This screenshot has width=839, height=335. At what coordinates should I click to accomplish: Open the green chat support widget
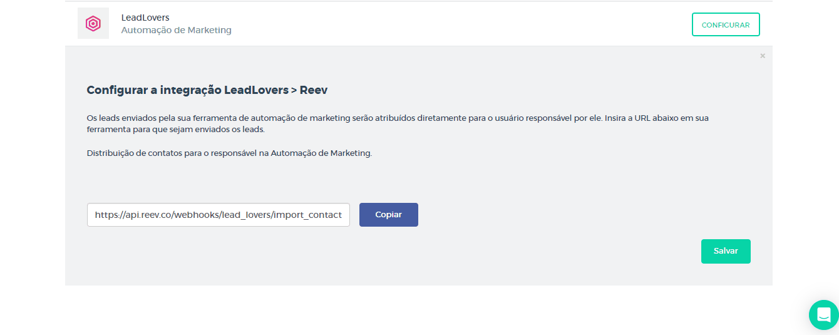(823, 314)
